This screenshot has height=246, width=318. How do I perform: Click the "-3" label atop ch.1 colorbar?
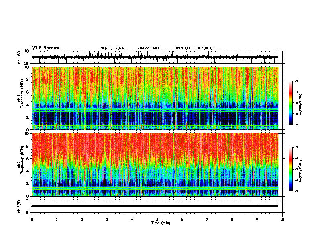[x=296, y=81]
